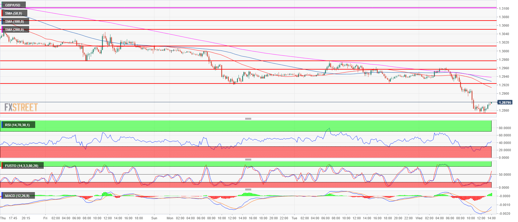Click the Sun day label on time axis

coord(154,218)
